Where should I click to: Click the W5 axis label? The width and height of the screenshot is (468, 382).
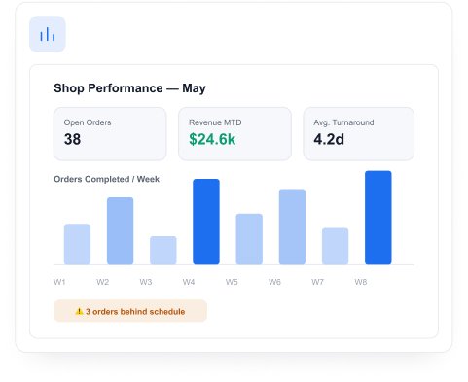coord(232,282)
